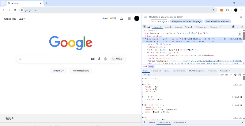Open the Event Listeners tab
The width and height of the screenshot is (245, 126).
point(179,71)
